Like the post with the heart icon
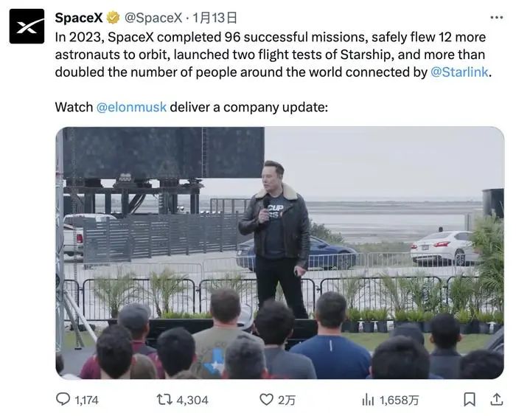Image resolution: width=516 pixels, height=416 pixels. tap(266, 400)
